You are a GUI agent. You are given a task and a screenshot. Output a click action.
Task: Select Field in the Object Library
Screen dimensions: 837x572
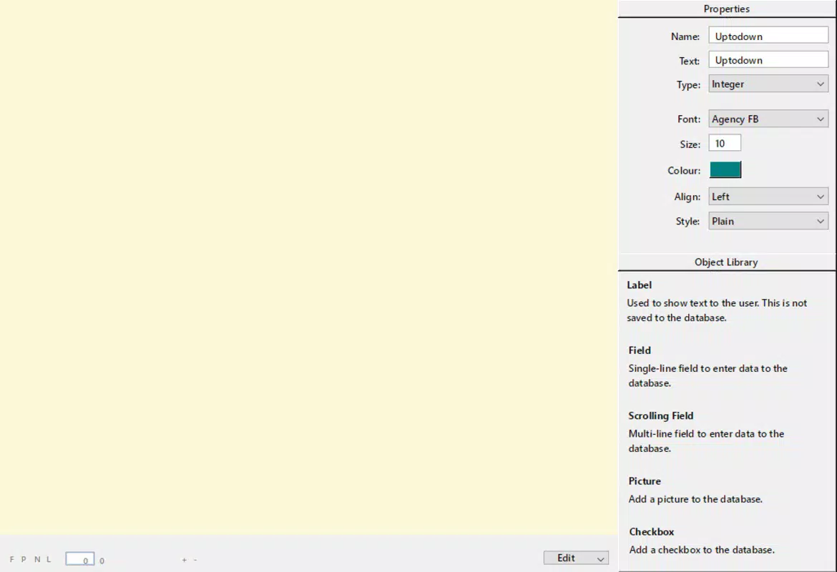pyautogui.click(x=640, y=350)
